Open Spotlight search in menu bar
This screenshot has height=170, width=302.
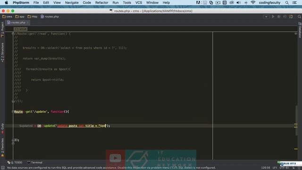point(287,3)
